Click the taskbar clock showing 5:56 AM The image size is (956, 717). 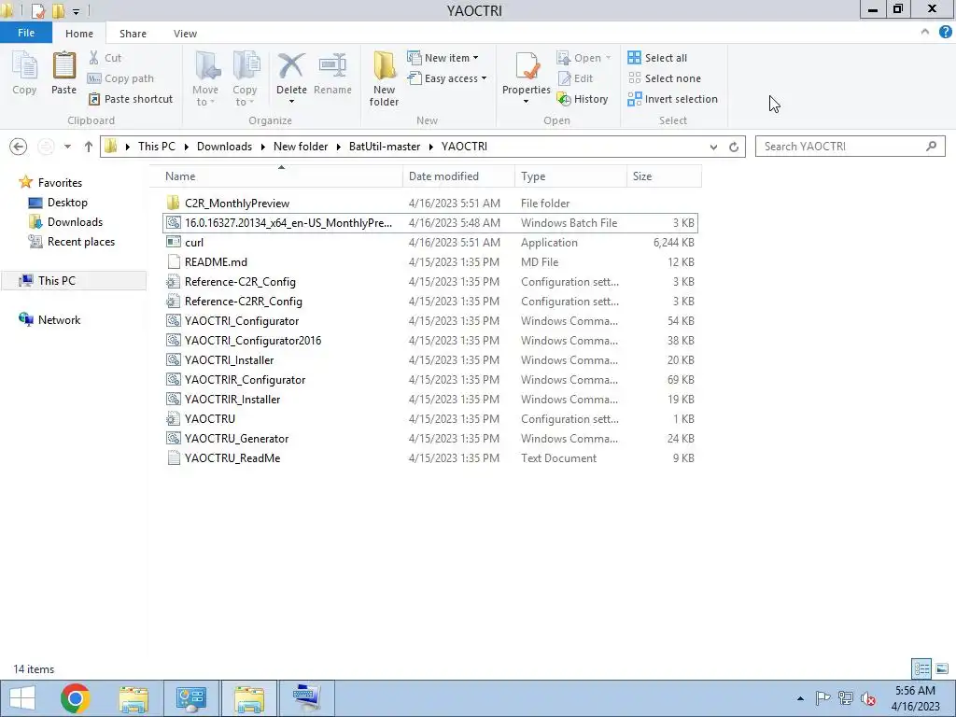(915, 698)
